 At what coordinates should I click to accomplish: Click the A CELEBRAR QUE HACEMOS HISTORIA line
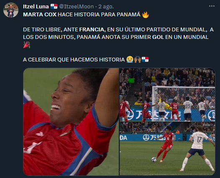click(x=74, y=60)
